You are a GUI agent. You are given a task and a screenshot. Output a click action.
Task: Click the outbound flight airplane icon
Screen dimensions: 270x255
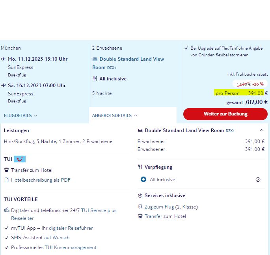[x=3, y=59]
